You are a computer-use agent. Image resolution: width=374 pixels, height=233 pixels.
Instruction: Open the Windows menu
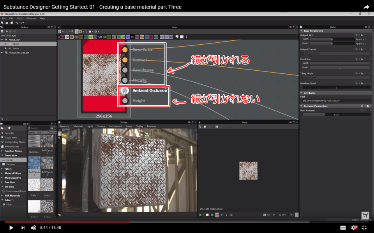click(31, 18)
